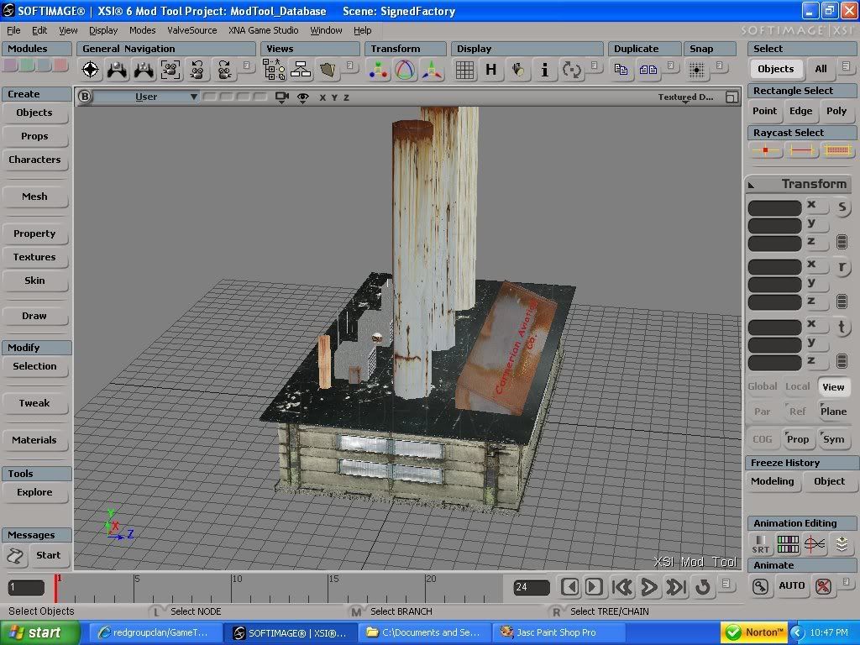Screen dimensions: 860x645
Task: Open the SRT animation editing icon
Action: click(x=760, y=544)
